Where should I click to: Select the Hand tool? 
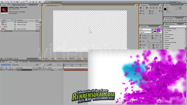coord(5,2)
